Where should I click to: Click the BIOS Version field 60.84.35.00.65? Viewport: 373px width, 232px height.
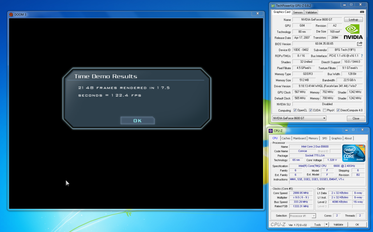tap(324, 44)
